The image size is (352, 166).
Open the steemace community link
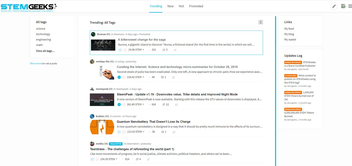(119, 34)
